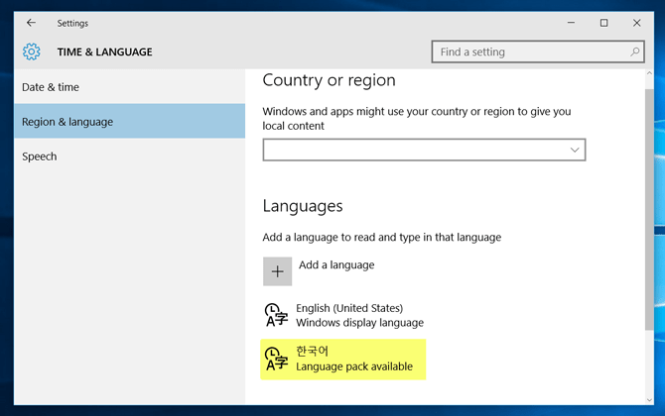Focus the Find a setting search box
The width and height of the screenshot is (665, 416).
pos(538,52)
